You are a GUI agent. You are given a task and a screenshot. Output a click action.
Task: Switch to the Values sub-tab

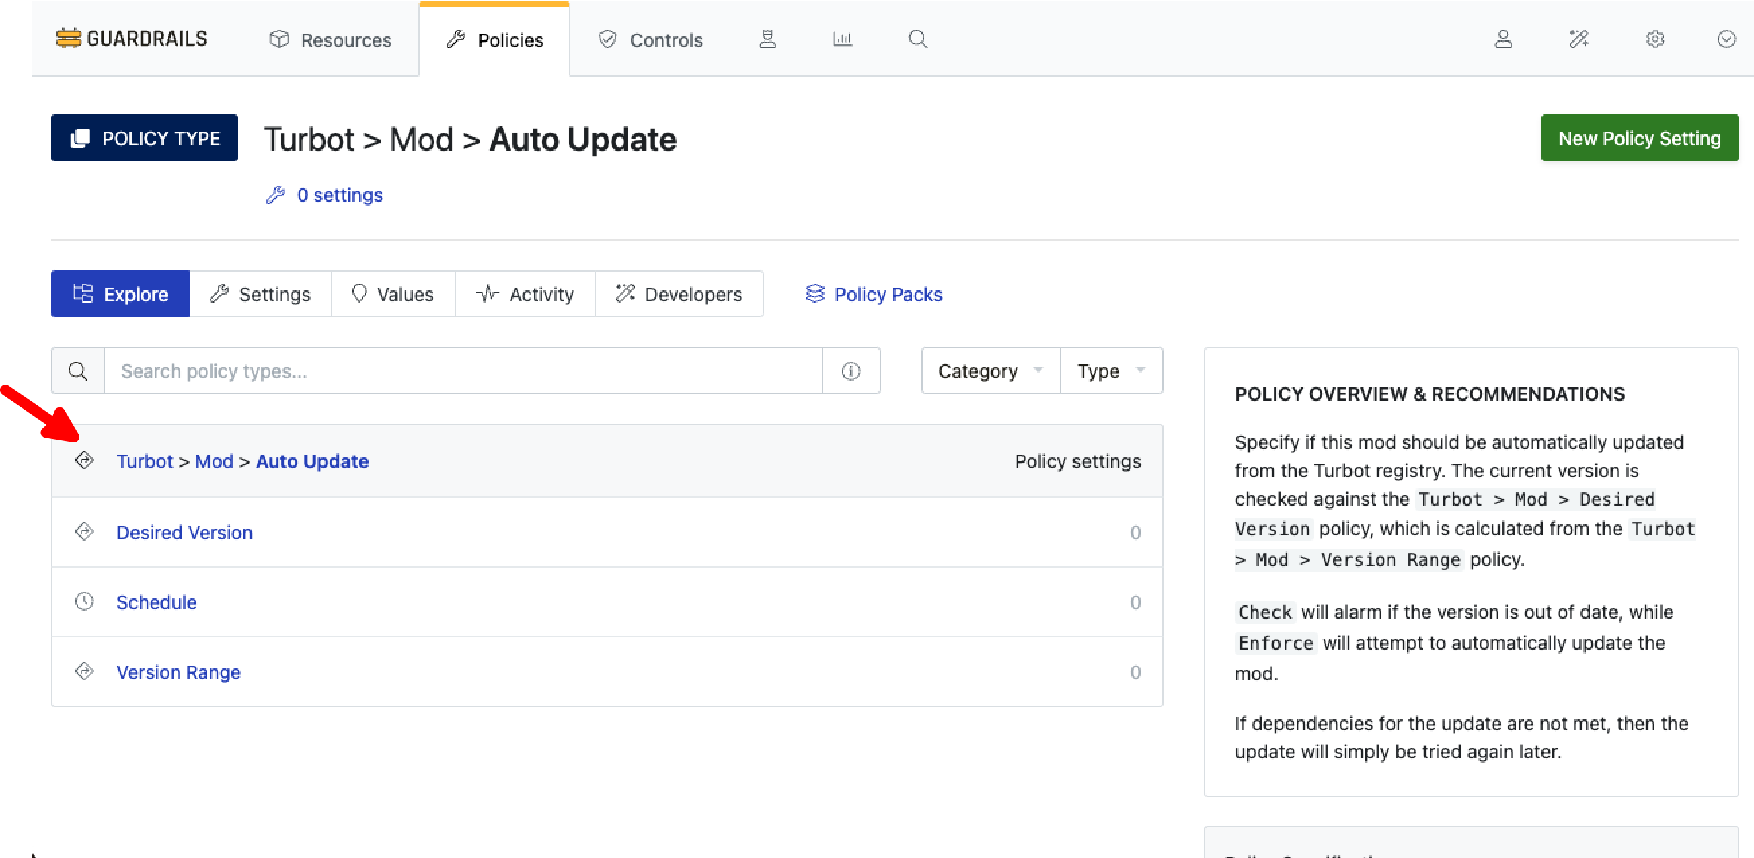tap(393, 294)
